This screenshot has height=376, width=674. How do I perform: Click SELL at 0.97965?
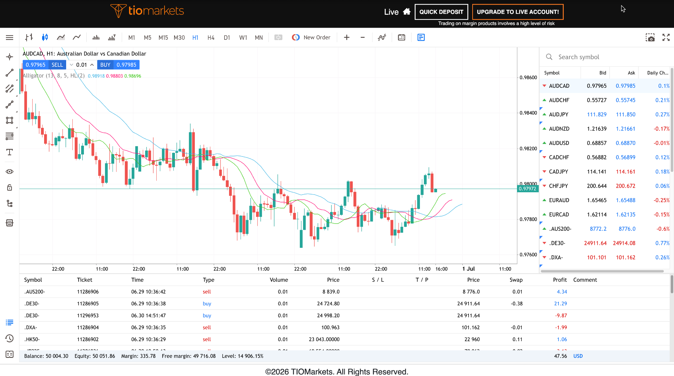[x=44, y=65]
